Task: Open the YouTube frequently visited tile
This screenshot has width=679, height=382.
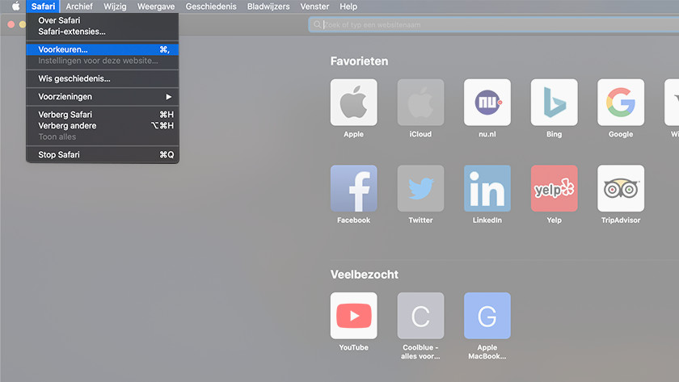Action: coord(353,316)
